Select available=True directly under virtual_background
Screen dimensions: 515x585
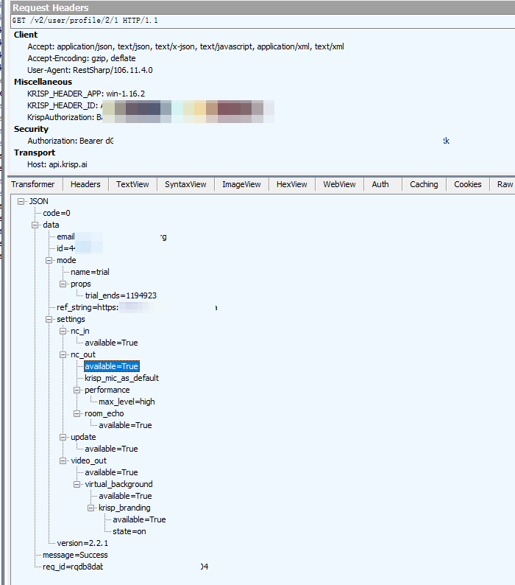[125, 496]
